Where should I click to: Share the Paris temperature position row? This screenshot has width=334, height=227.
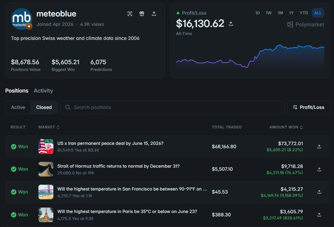319,215
